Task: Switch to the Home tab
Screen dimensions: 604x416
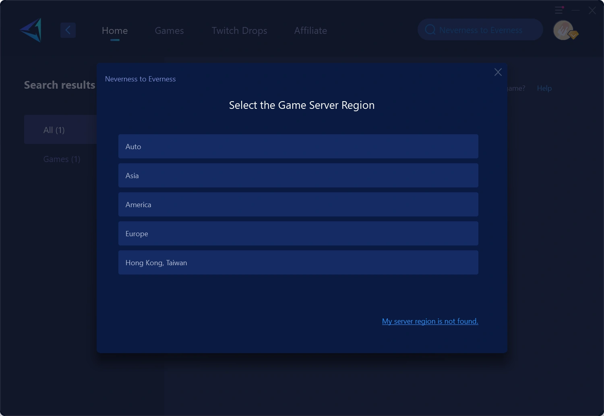Action: (x=115, y=31)
